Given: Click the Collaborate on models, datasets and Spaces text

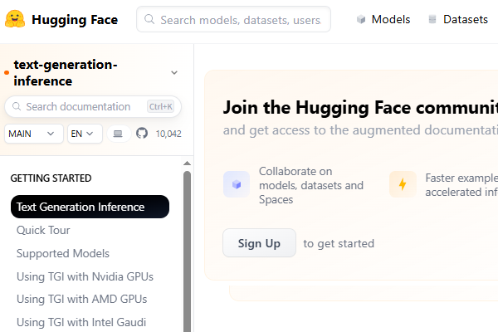Looking at the screenshot, I should pyautogui.click(x=311, y=186).
